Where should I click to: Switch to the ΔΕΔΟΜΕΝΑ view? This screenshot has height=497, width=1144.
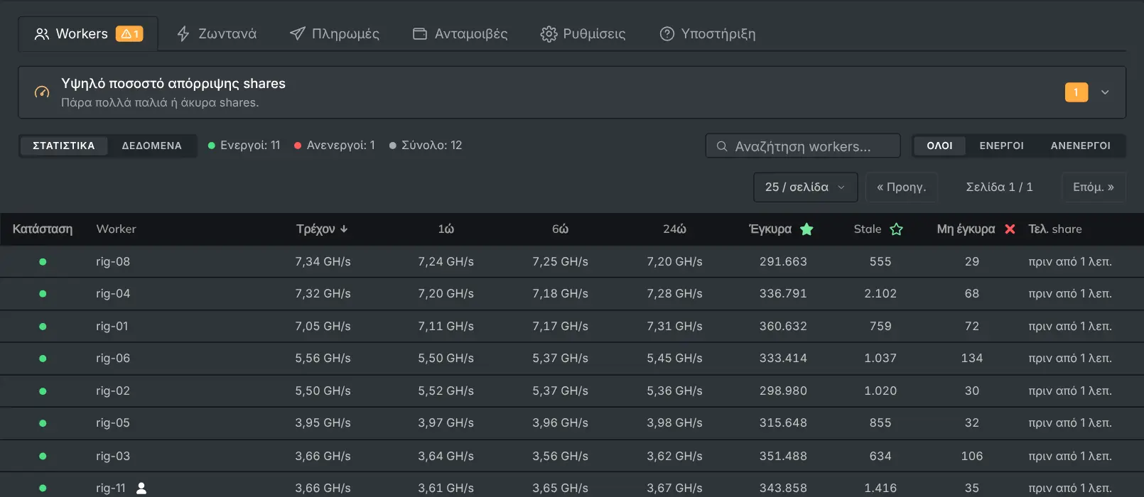[152, 146]
